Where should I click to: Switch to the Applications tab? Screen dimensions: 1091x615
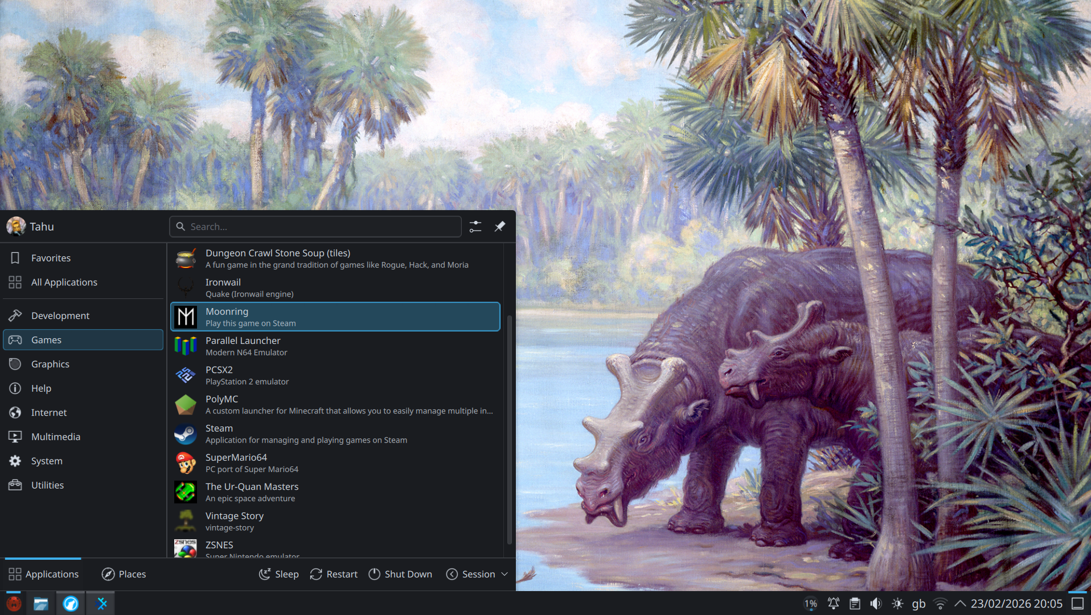pyautogui.click(x=43, y=574)
